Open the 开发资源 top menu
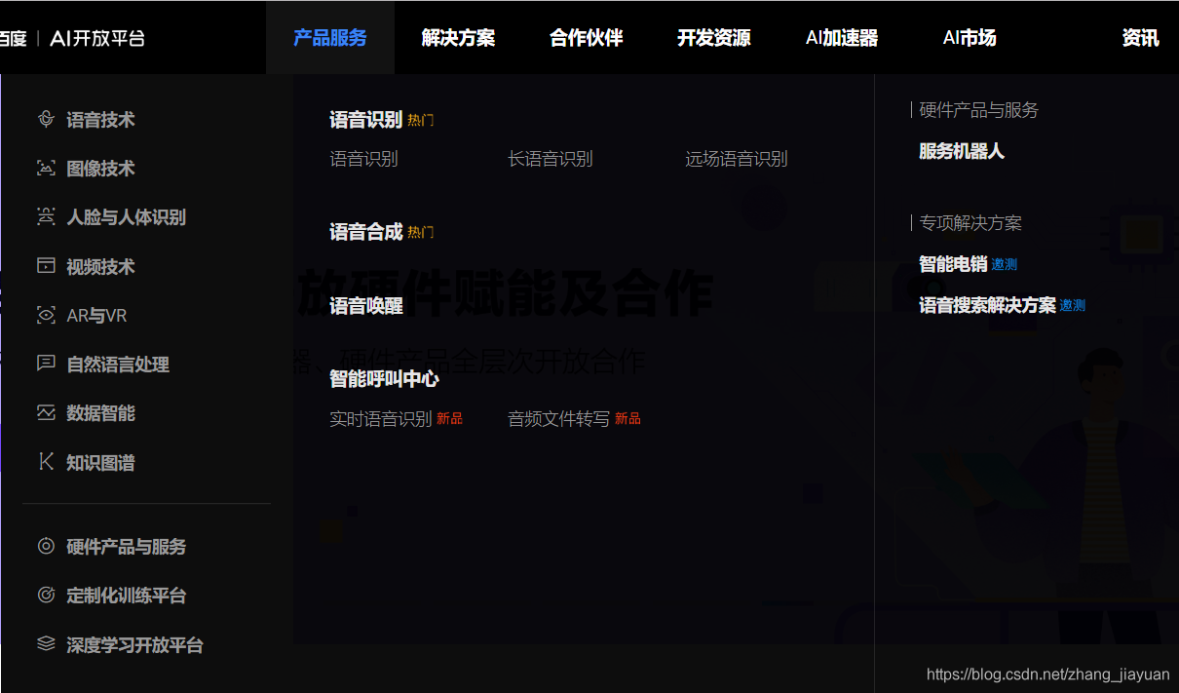 tap(714, 38)
